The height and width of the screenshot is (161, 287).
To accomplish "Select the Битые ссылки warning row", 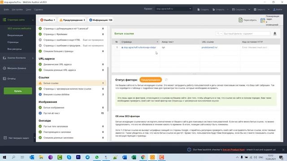I will pyautogui.click(x=71, y=83).
